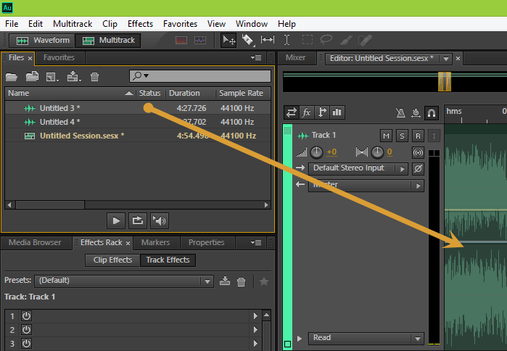
Task: Show the Spectral Frequency Display
Action: tap(181, 41)
